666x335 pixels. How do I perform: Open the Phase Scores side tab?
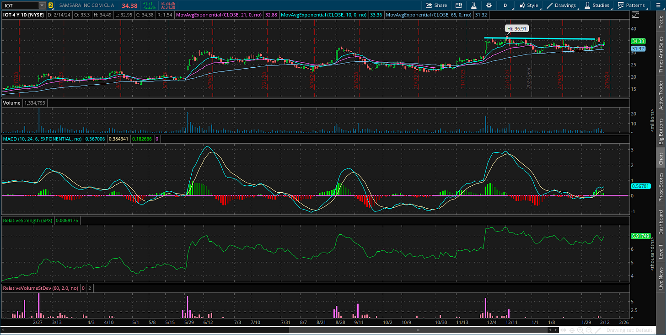tap(661, 187)
